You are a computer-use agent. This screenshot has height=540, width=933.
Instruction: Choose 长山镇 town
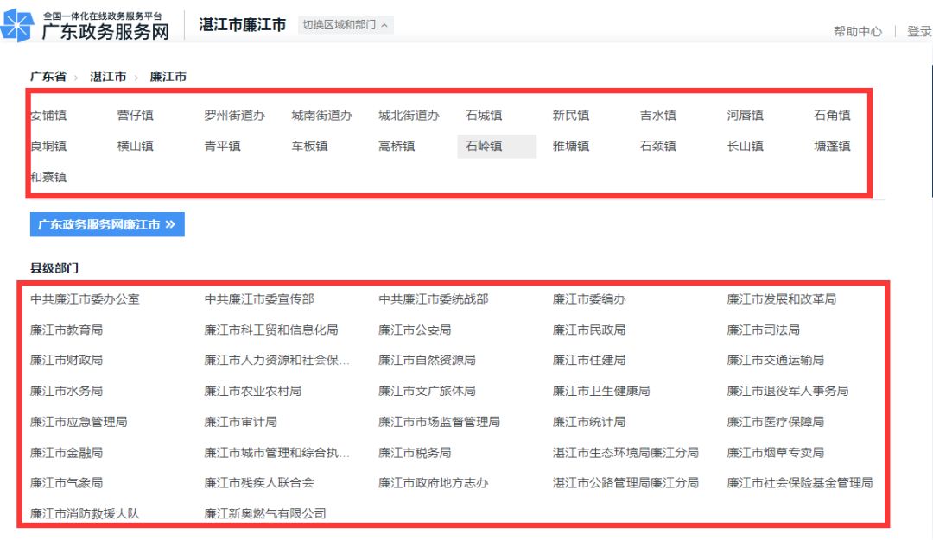tap(745, 146)
